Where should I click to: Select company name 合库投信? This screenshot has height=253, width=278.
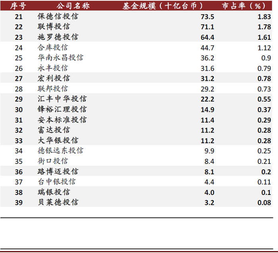click(x=53, y=47)
